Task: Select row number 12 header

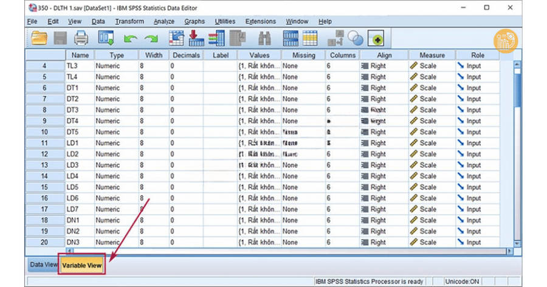Action: pos(45,154)
